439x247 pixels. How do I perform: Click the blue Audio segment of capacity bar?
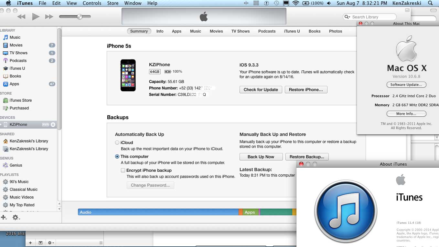click(158, 212)
